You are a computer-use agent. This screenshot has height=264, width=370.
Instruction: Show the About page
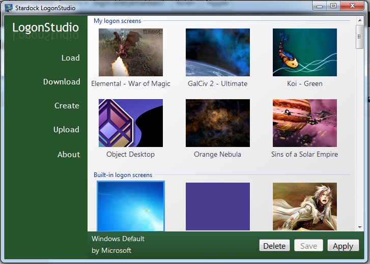pyautogui.click(x=69, y=154)
